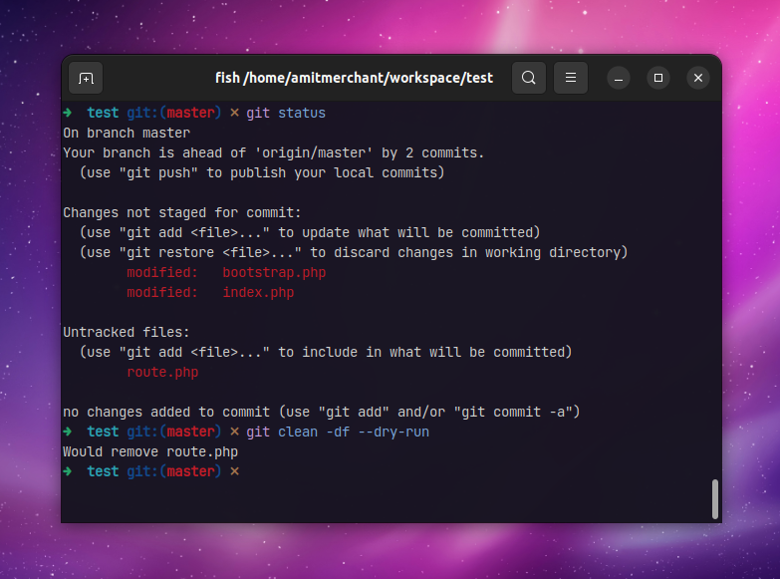
Task: Minimize the terminal window
Action: pyautogui.click(x=618, y=78)
